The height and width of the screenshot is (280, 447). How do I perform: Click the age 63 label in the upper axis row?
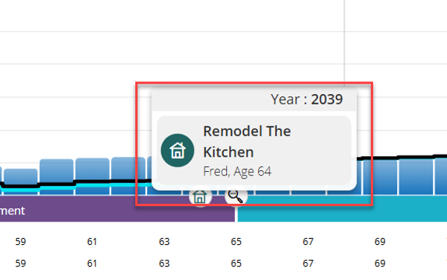pos(164,242)
